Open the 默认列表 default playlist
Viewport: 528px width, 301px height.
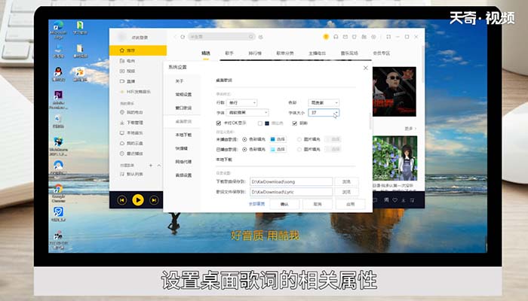[132, 174]
